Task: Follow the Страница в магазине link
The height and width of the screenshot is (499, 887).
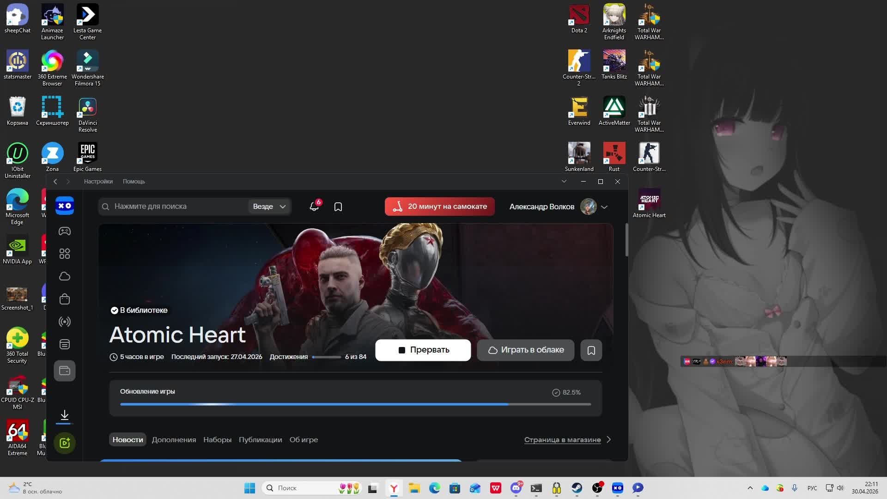Action: click(x=562, y=440)
